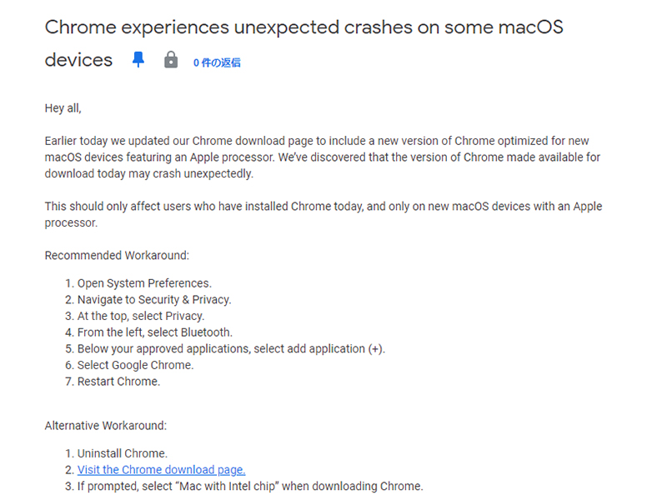Click the gray lock icon beside the title

[x=171, y=60]
